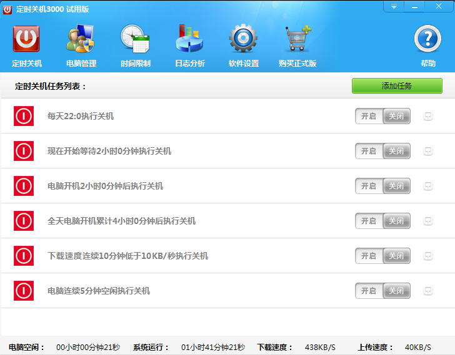Click the app logo in the title bar
Viewport: 455px width, 355px height.
tap(7, 9)
